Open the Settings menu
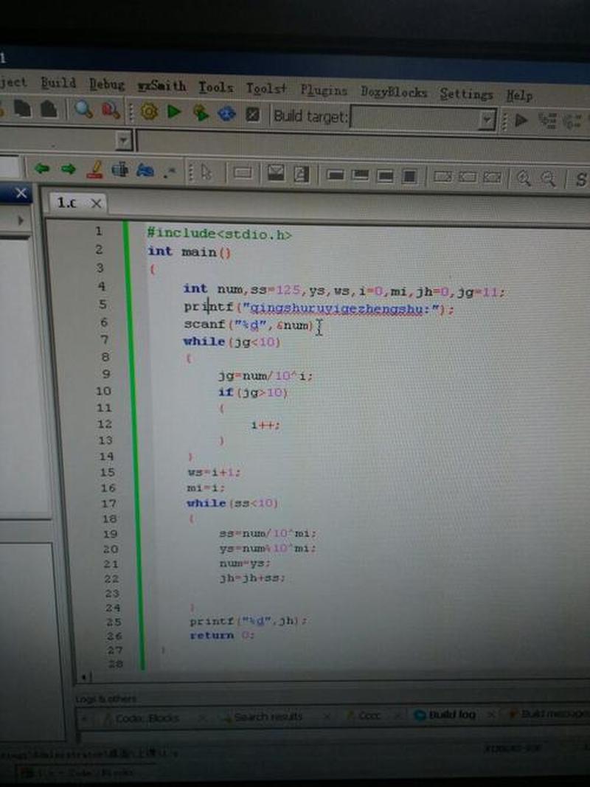Screen dimensions: 590x787 pos(467,94)
